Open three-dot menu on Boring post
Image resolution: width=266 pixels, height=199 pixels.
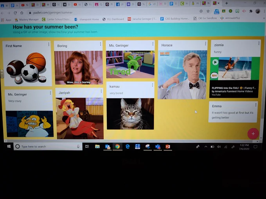[x=101, y=44]
